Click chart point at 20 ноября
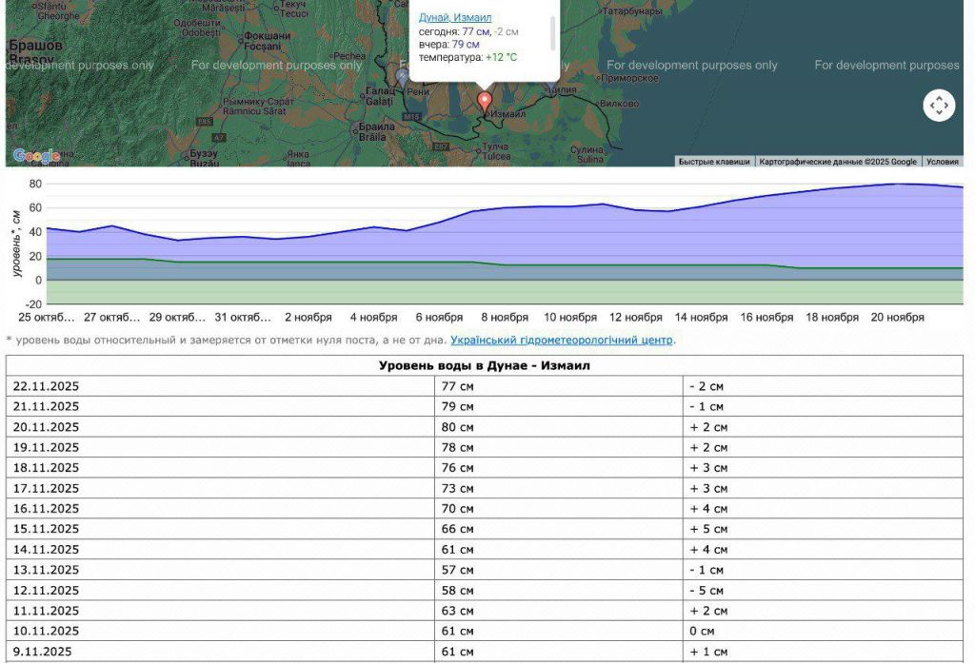 point(896,184)
